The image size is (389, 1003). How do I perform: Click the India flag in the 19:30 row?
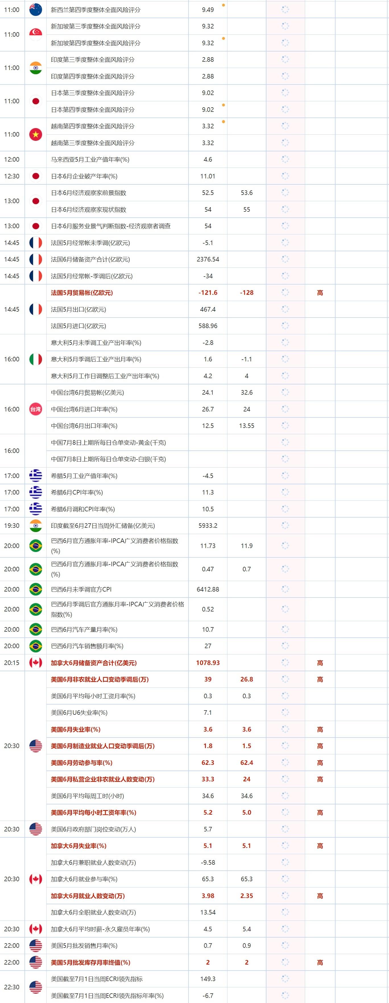tap(35, 526)
